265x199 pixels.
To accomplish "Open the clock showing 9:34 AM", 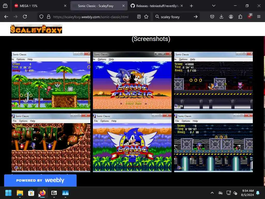I will pyautogui.click(x=247, y=193).
